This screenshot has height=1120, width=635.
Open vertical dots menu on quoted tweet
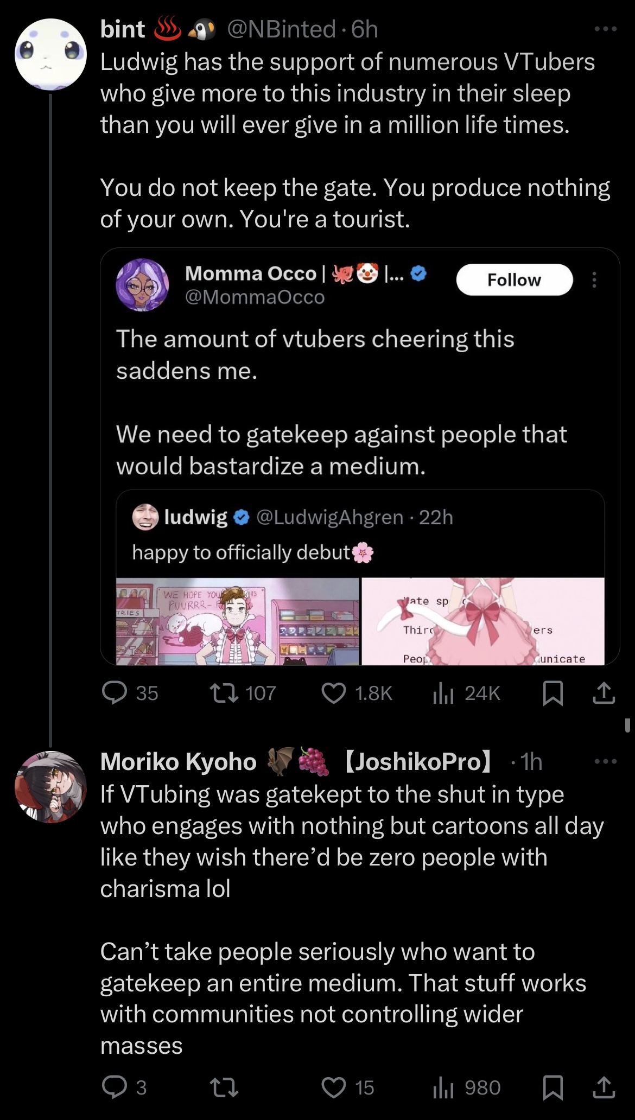pos(594,279)
